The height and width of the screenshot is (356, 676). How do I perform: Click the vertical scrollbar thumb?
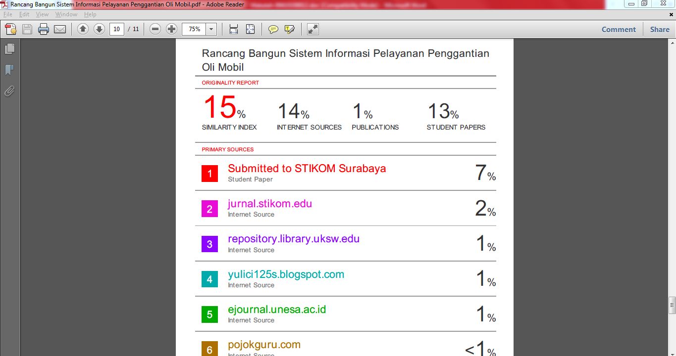click(672, 305)
